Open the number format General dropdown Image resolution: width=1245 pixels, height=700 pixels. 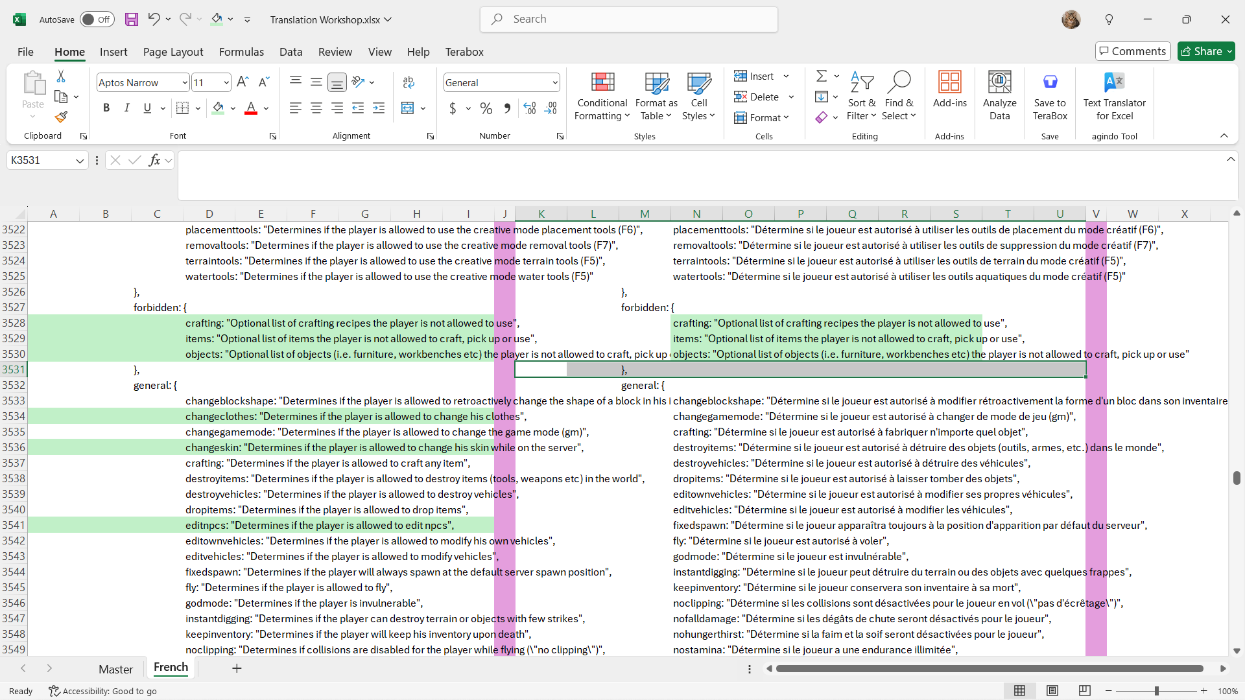[555, 83]
